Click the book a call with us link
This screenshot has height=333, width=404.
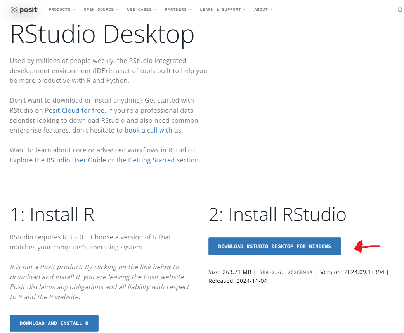tap(153, 130)
